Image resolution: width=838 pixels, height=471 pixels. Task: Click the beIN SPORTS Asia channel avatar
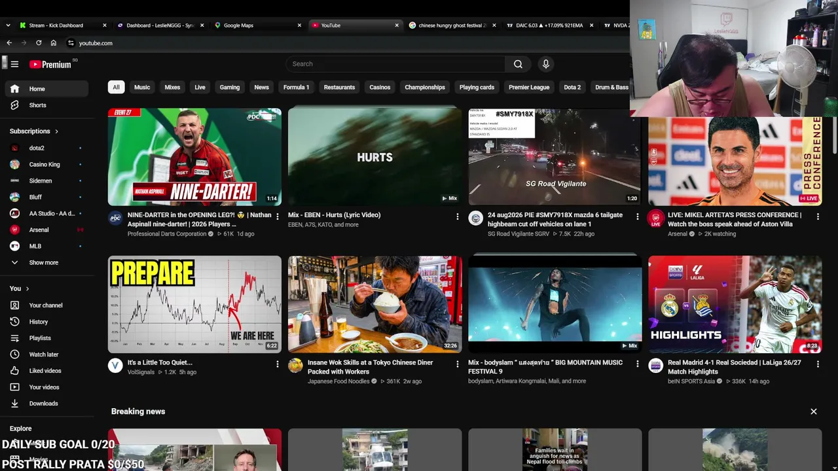[x=655, y=366]
